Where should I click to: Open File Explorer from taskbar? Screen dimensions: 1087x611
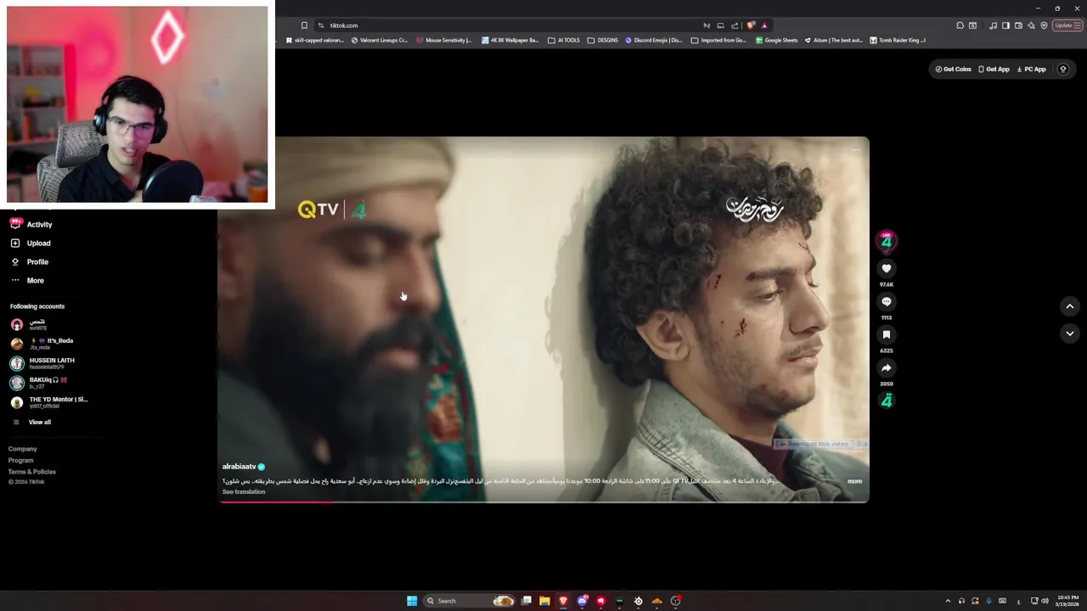(544, 601)
